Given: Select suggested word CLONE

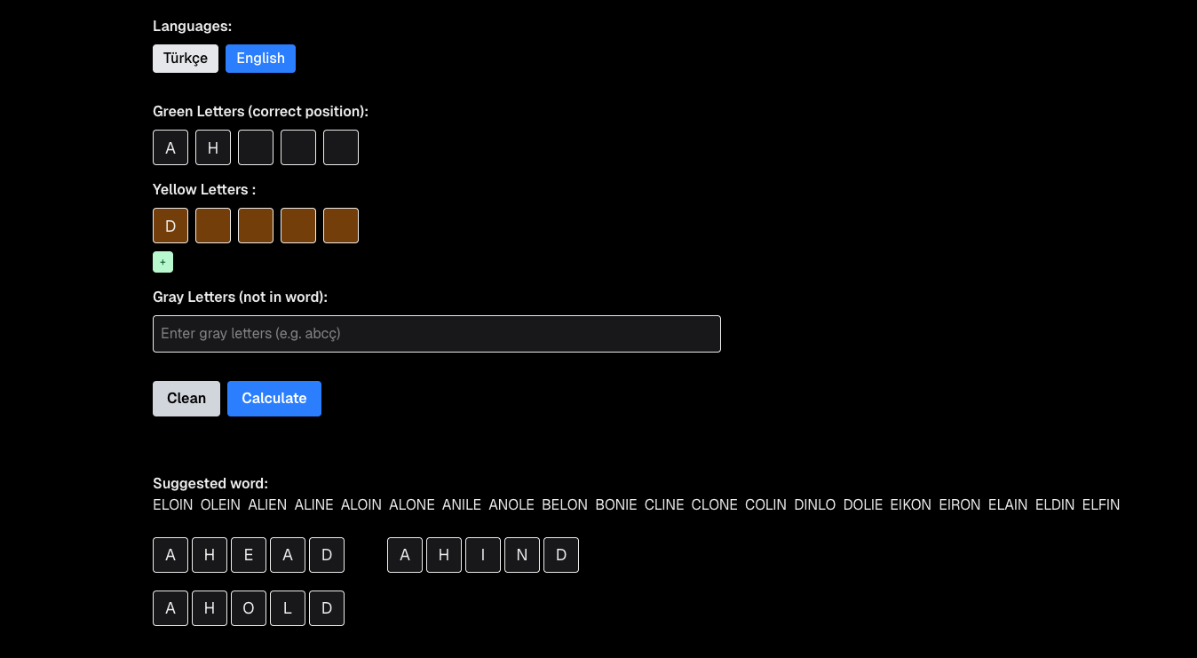Looking at the screenshot, I should [x=714, y=504].
